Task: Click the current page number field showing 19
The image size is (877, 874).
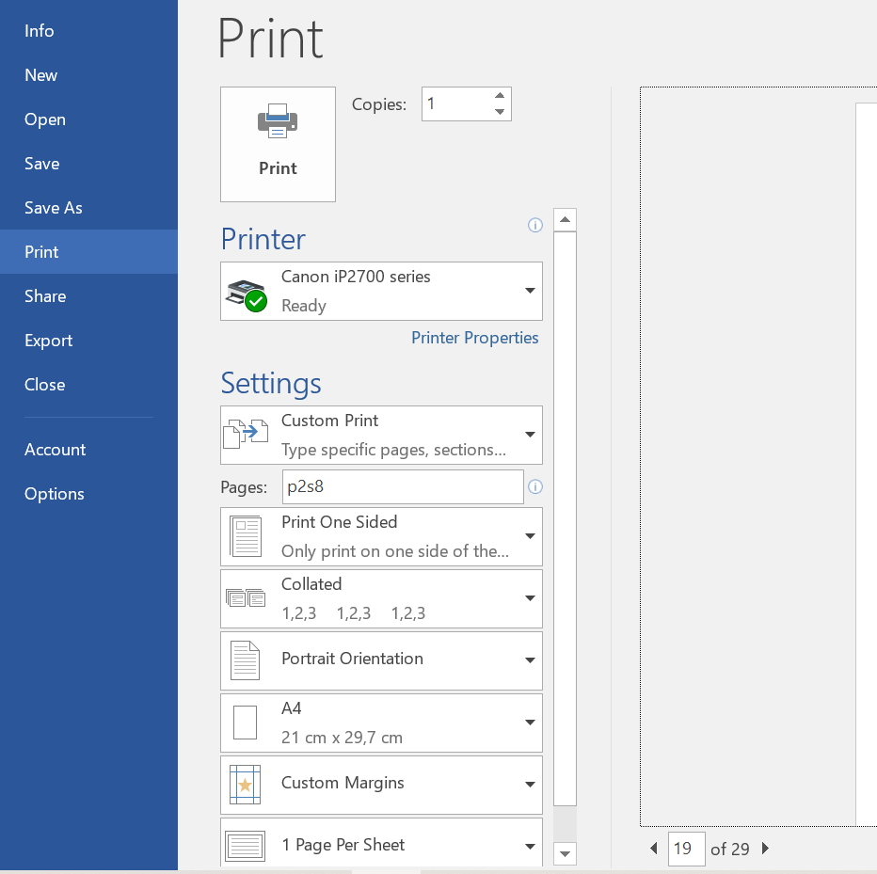Action: click(686, 849)
